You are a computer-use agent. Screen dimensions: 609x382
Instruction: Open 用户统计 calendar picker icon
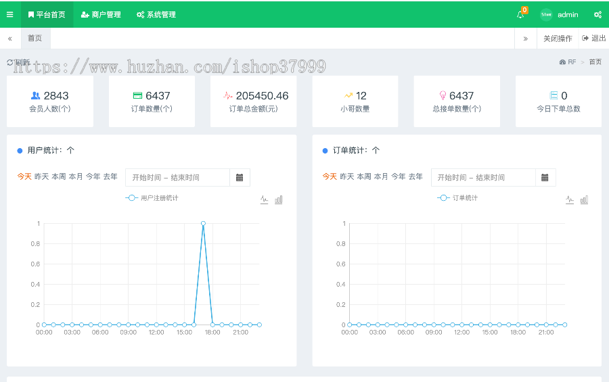coord(240,177)
